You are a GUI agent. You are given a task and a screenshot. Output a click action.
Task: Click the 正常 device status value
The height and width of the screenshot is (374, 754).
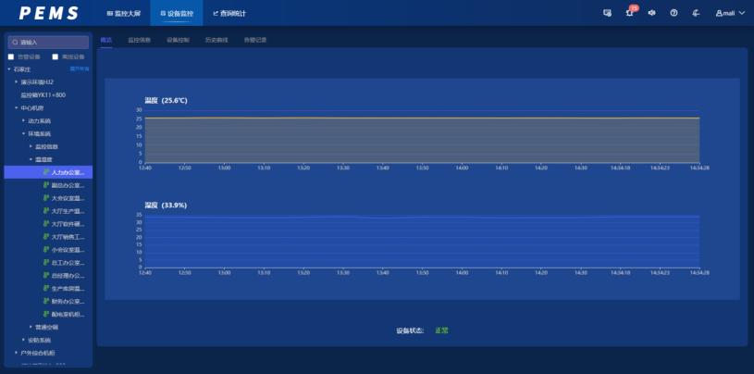tap(442, 330)
